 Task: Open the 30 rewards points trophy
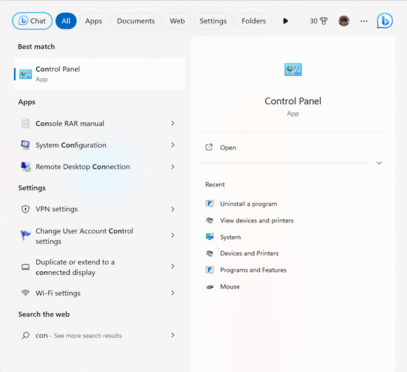(319, 21)
